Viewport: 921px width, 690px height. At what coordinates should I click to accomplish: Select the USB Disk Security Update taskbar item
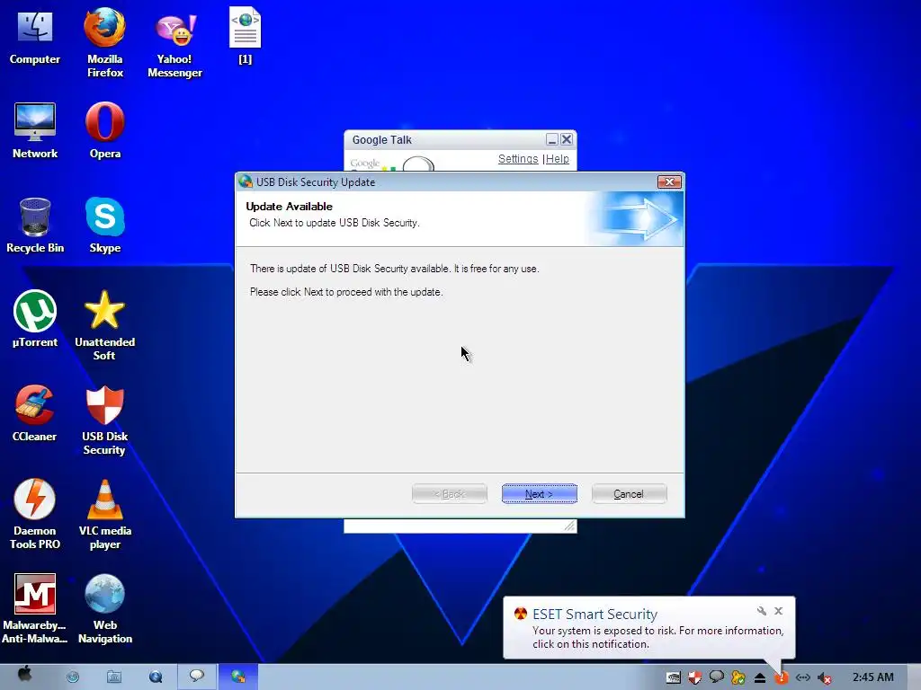click(238, 677)
